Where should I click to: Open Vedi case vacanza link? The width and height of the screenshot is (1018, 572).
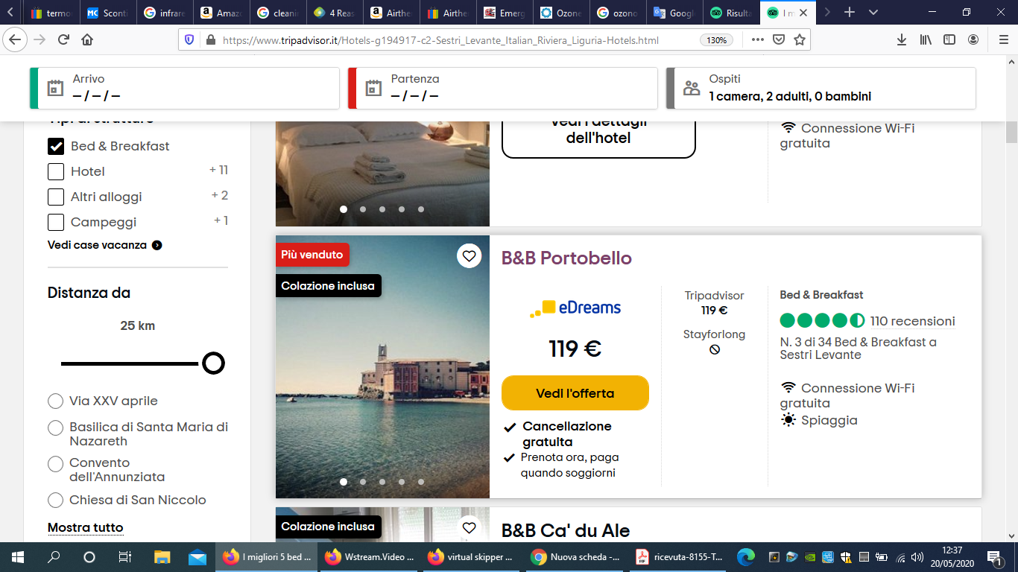pos(105,245)
